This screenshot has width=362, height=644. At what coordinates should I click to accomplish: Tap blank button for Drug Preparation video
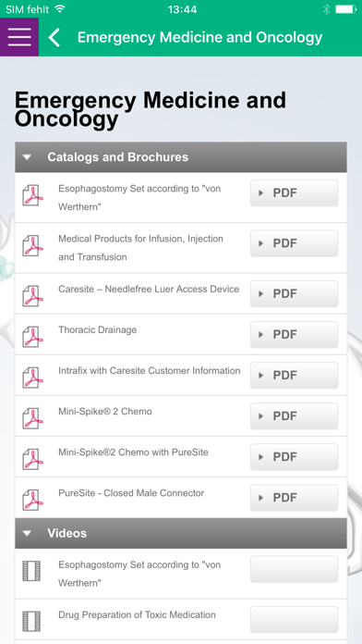[294, 619]
